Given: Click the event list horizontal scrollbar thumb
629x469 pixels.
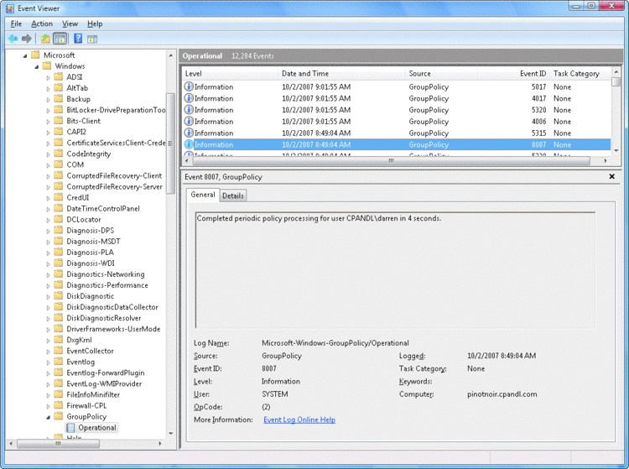Looking at the screenshot, I should 391,161.
